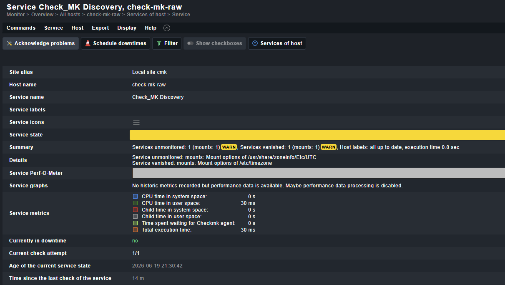Open the Display menu
The height and width of the screenshot is (285, 505).
pos(127,28)
